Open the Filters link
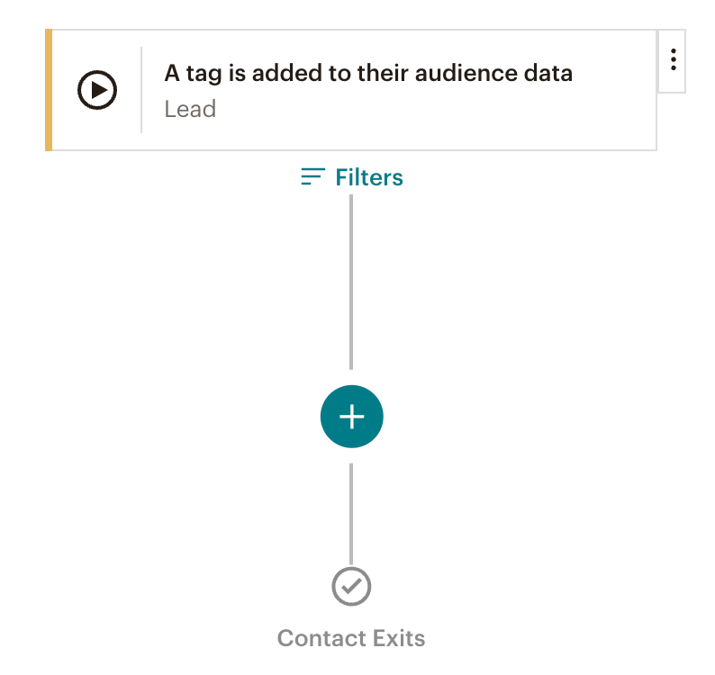Screen dimensions: 715x675 [x=368, y=177]
